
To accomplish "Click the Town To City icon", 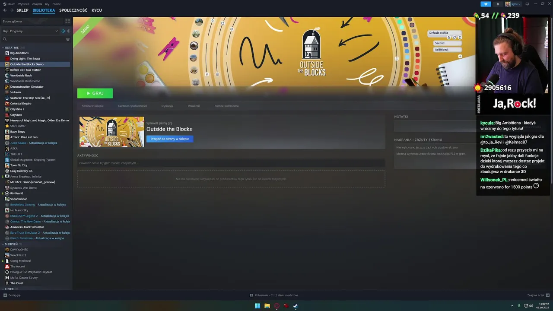I will pos(7,165).
